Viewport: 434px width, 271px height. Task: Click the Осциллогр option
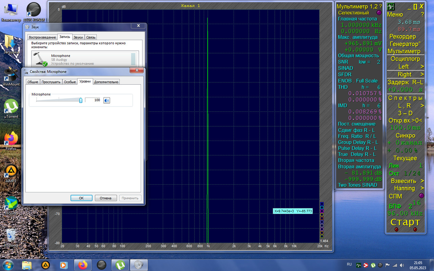[x=405, y=59]
